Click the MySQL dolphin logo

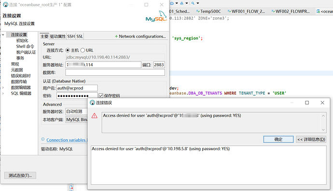(x=156, y=16)
